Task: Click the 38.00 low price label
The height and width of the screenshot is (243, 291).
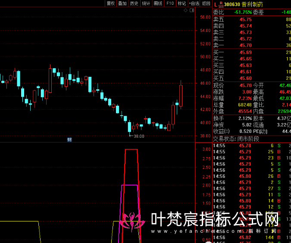Action: [138, 136]
